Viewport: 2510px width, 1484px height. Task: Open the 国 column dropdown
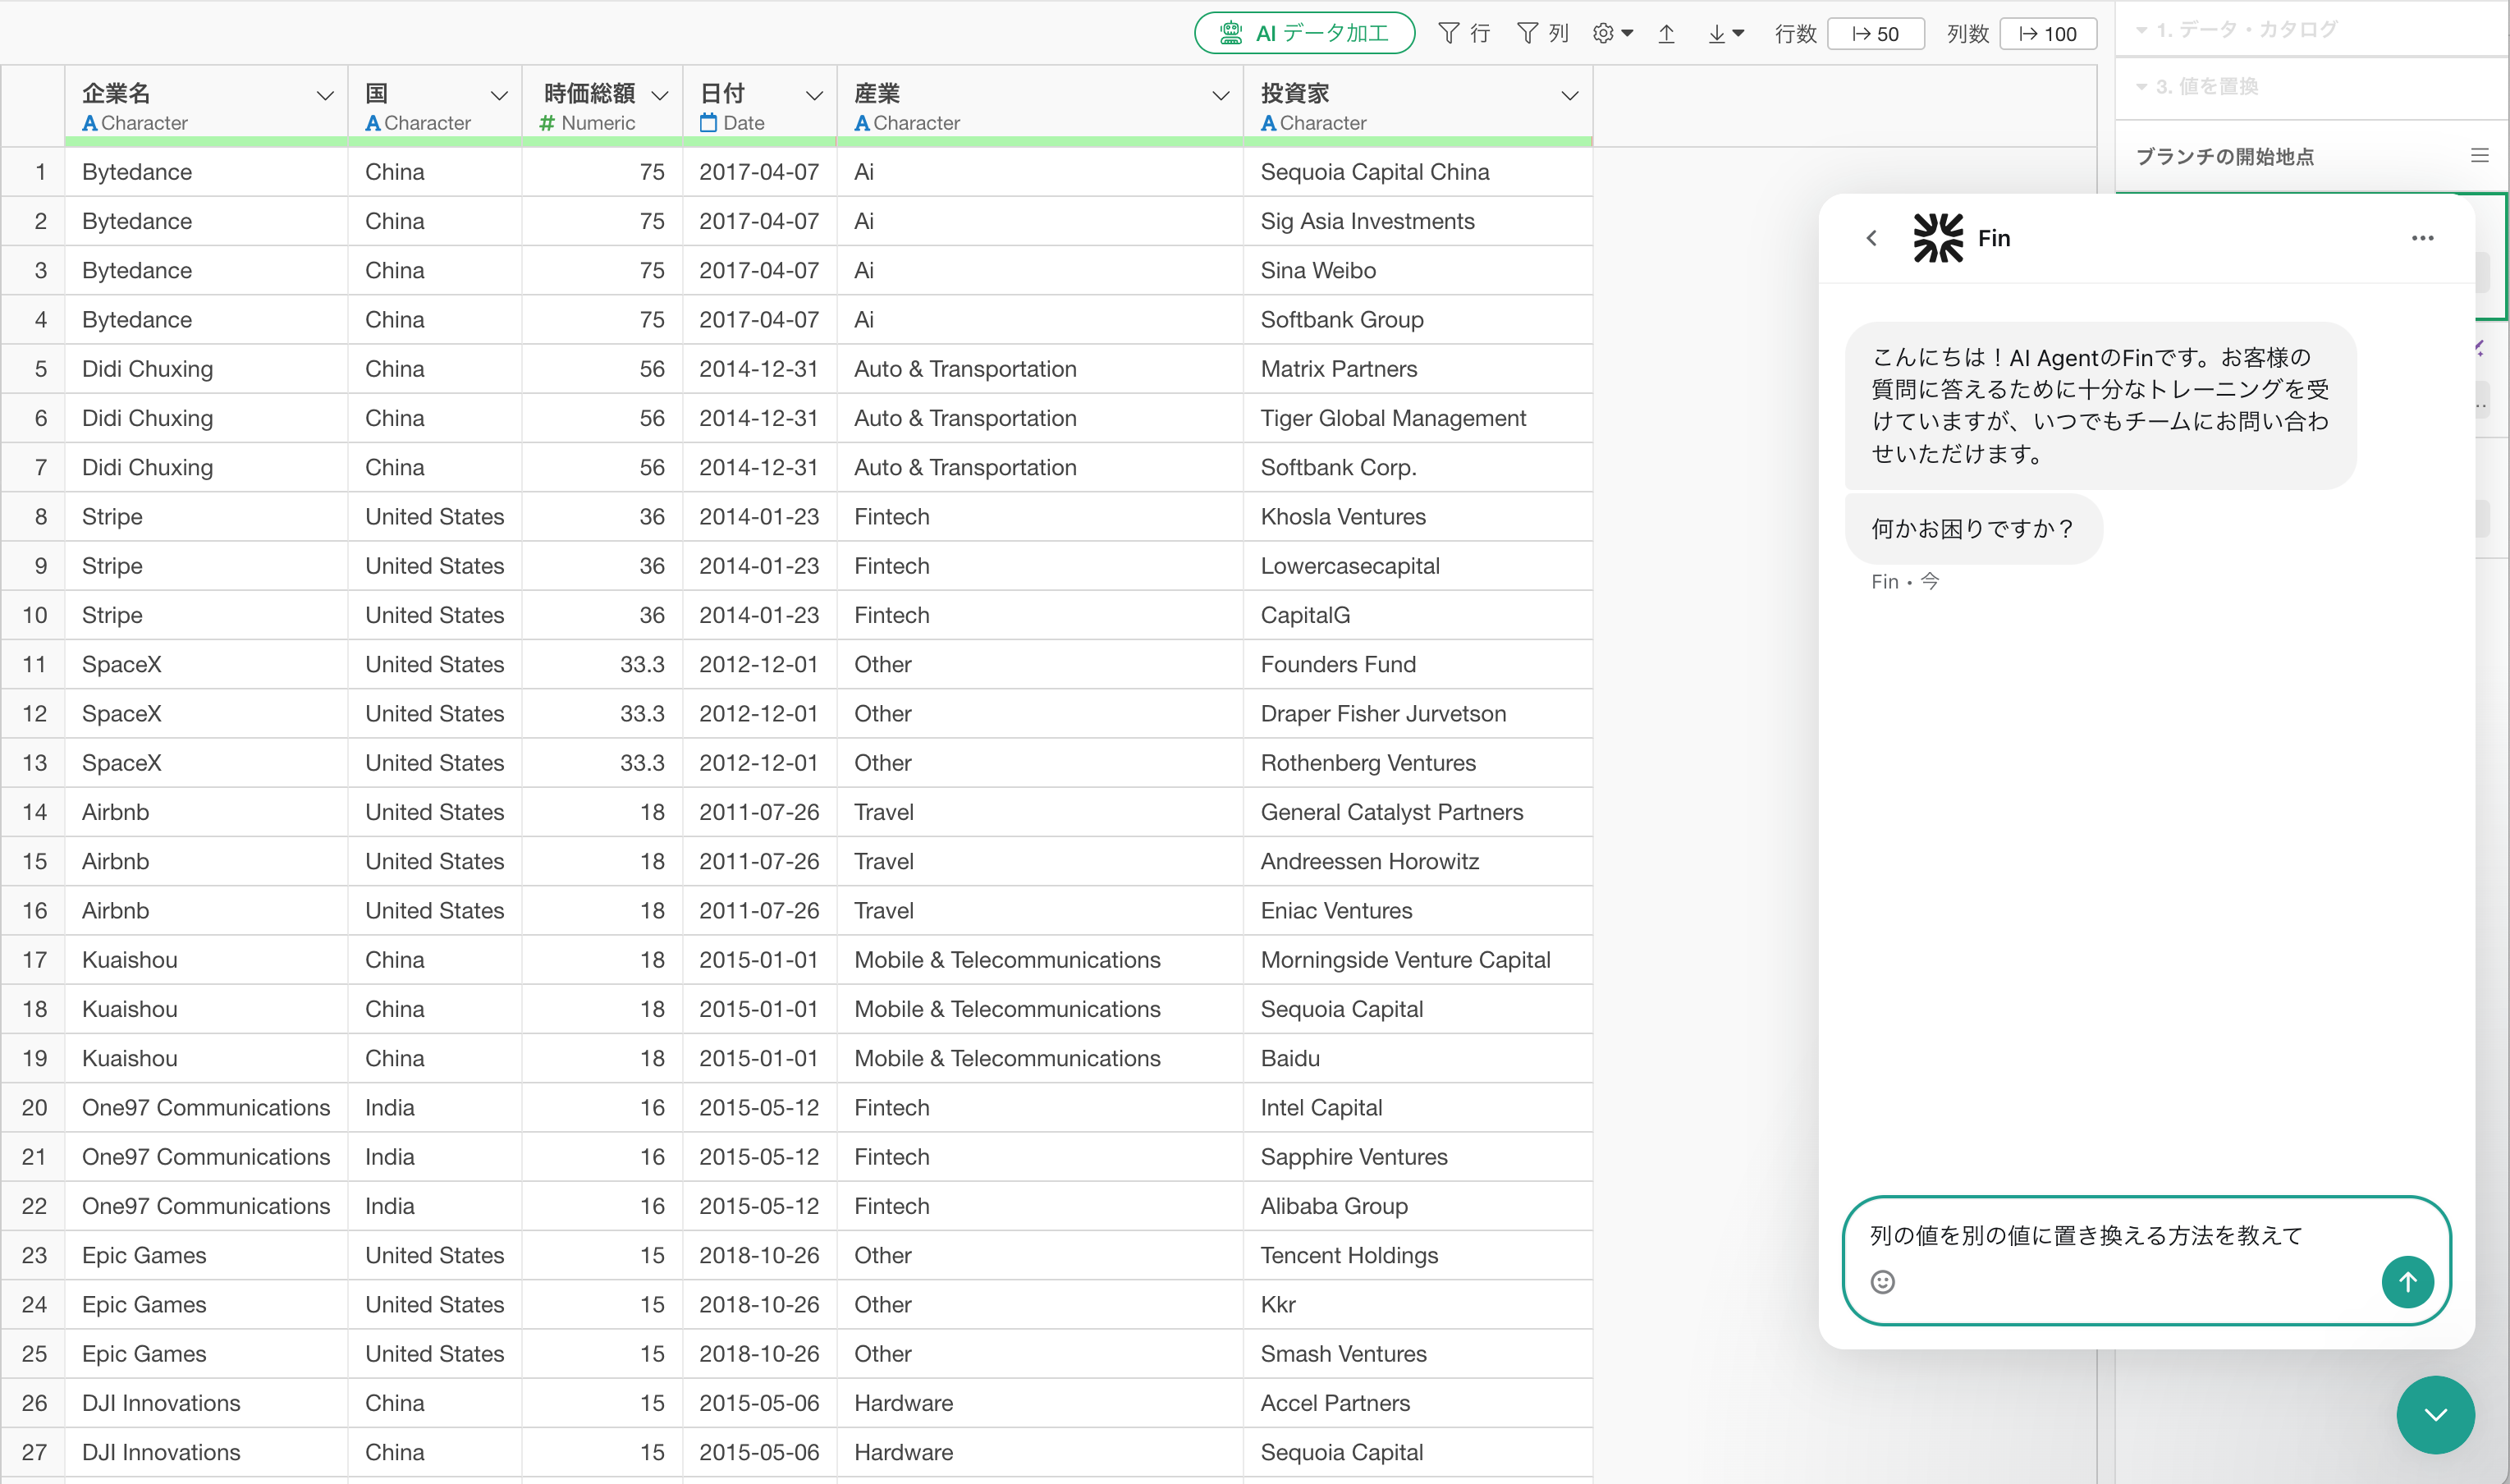pyautogui.click(x=499, y=95)
